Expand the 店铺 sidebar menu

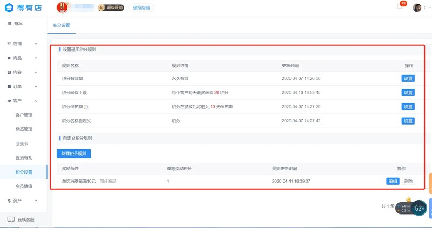22,44
